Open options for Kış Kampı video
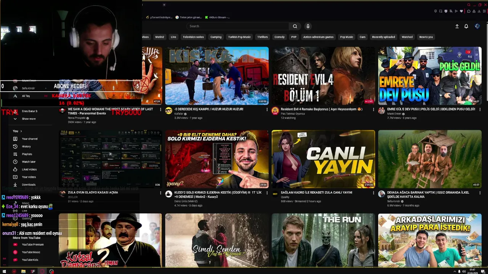 pos(267,110)
